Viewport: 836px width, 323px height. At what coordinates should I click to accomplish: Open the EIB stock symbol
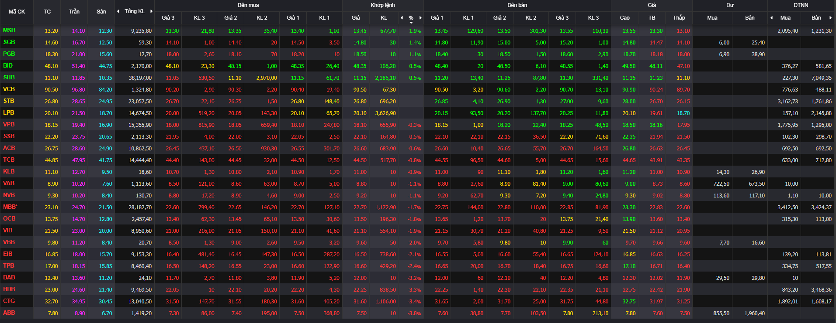tap(8, 254)
